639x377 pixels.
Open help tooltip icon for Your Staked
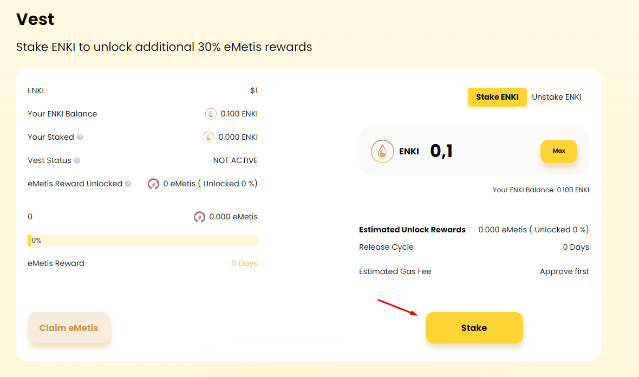[x=80, y=138]
